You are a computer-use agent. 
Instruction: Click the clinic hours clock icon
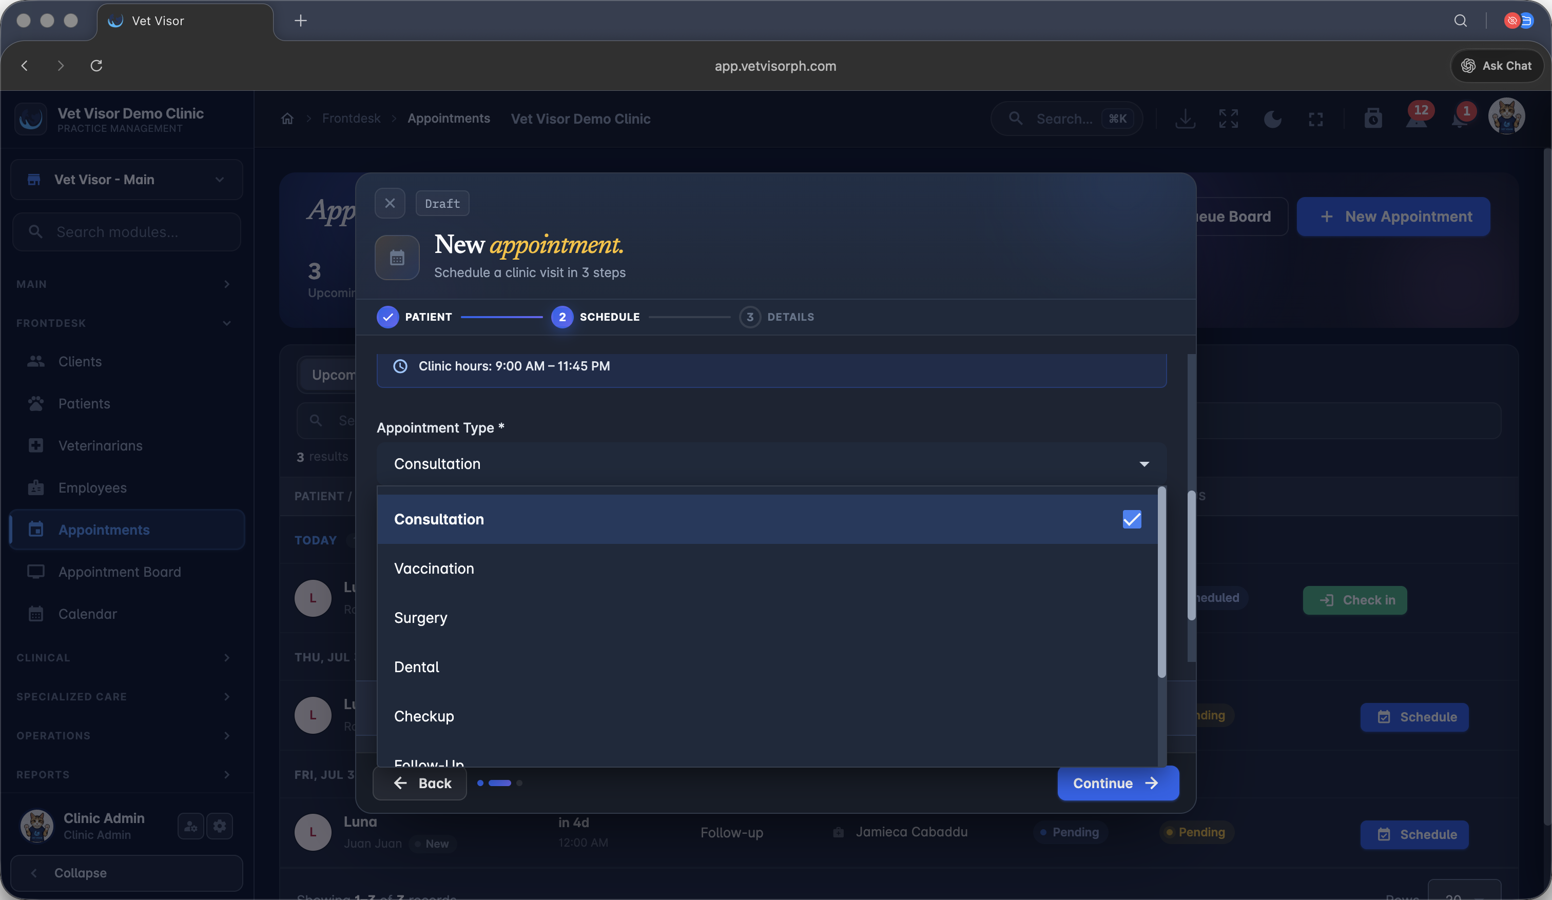pos(400,366)
